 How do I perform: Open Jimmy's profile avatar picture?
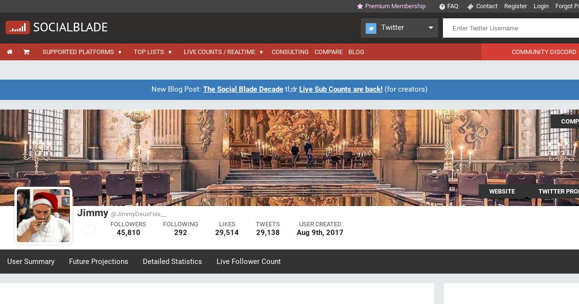coord(43,216)
